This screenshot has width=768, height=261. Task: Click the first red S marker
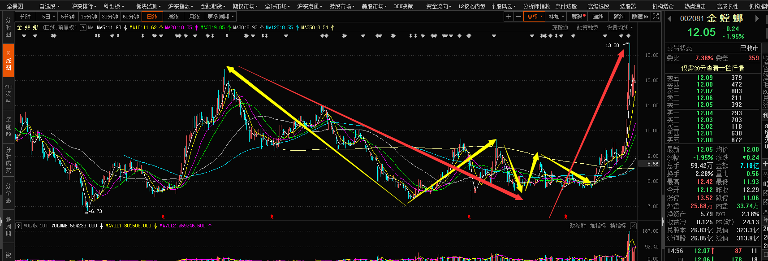click(163, 217)
